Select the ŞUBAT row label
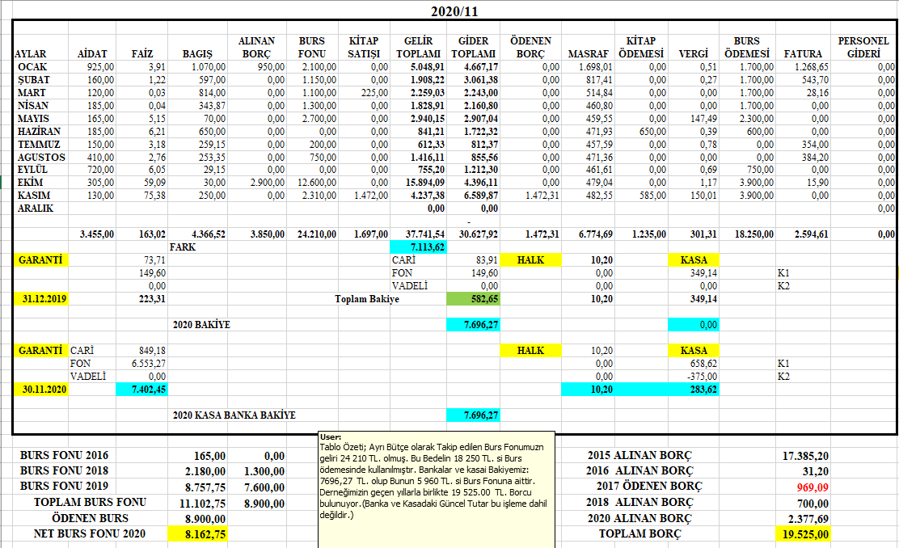 tap(33, 80)
